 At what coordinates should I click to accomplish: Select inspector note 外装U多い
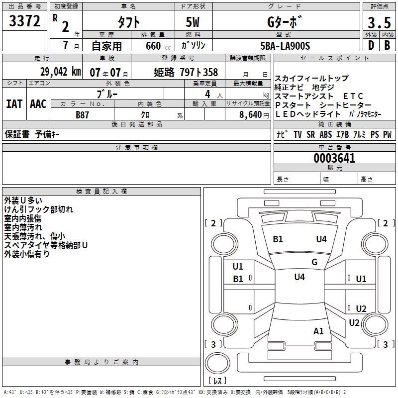click(x=23, y=200)
